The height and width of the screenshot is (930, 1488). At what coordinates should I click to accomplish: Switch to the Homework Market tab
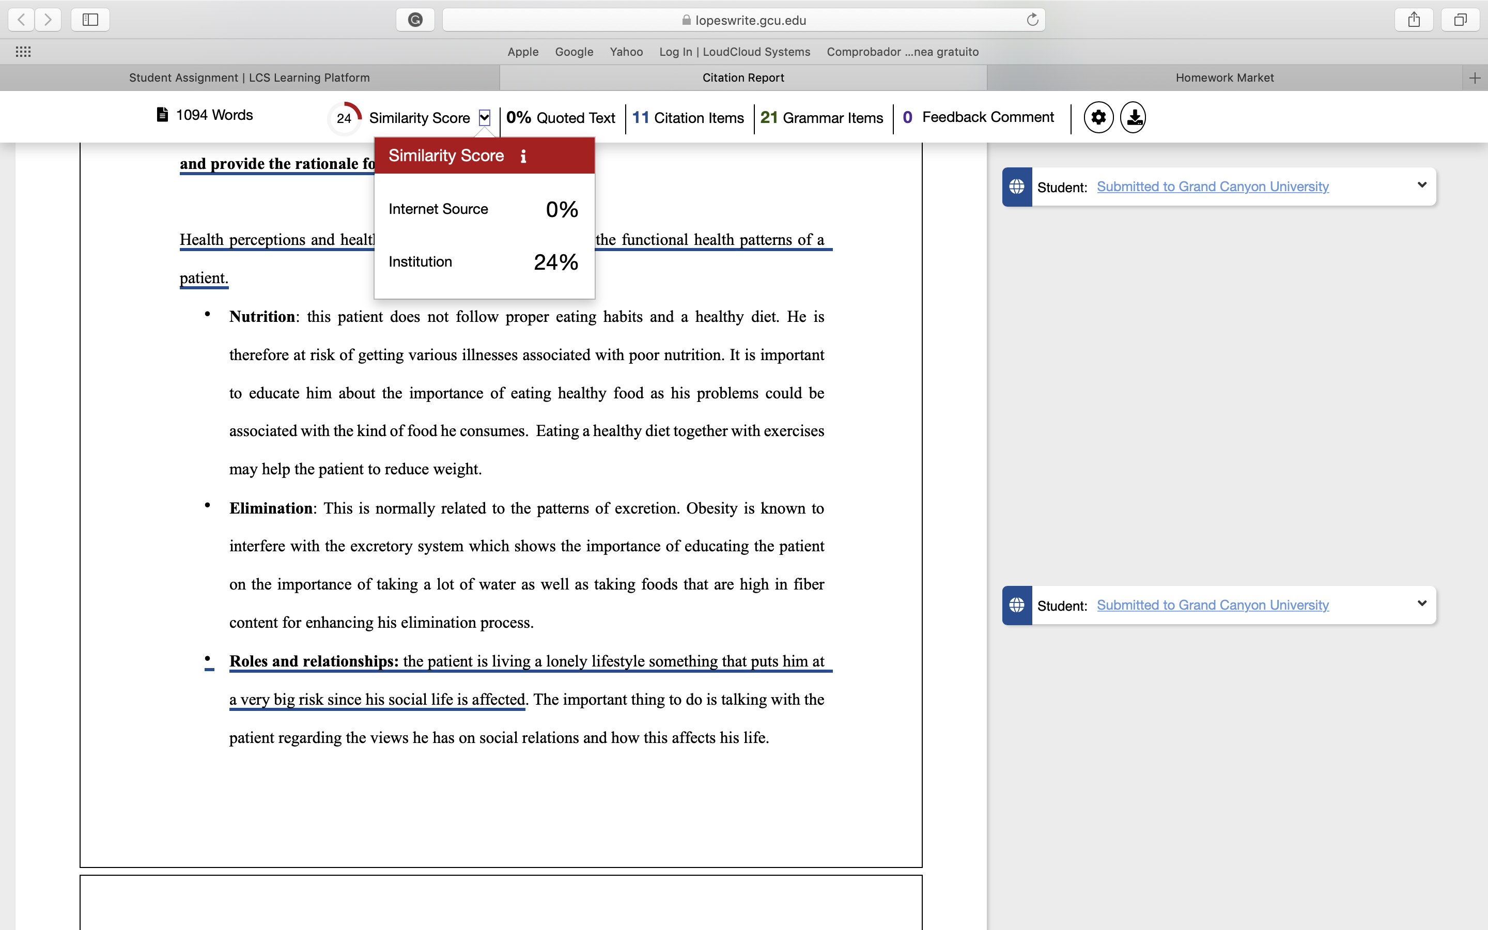tap(1225, 78)
